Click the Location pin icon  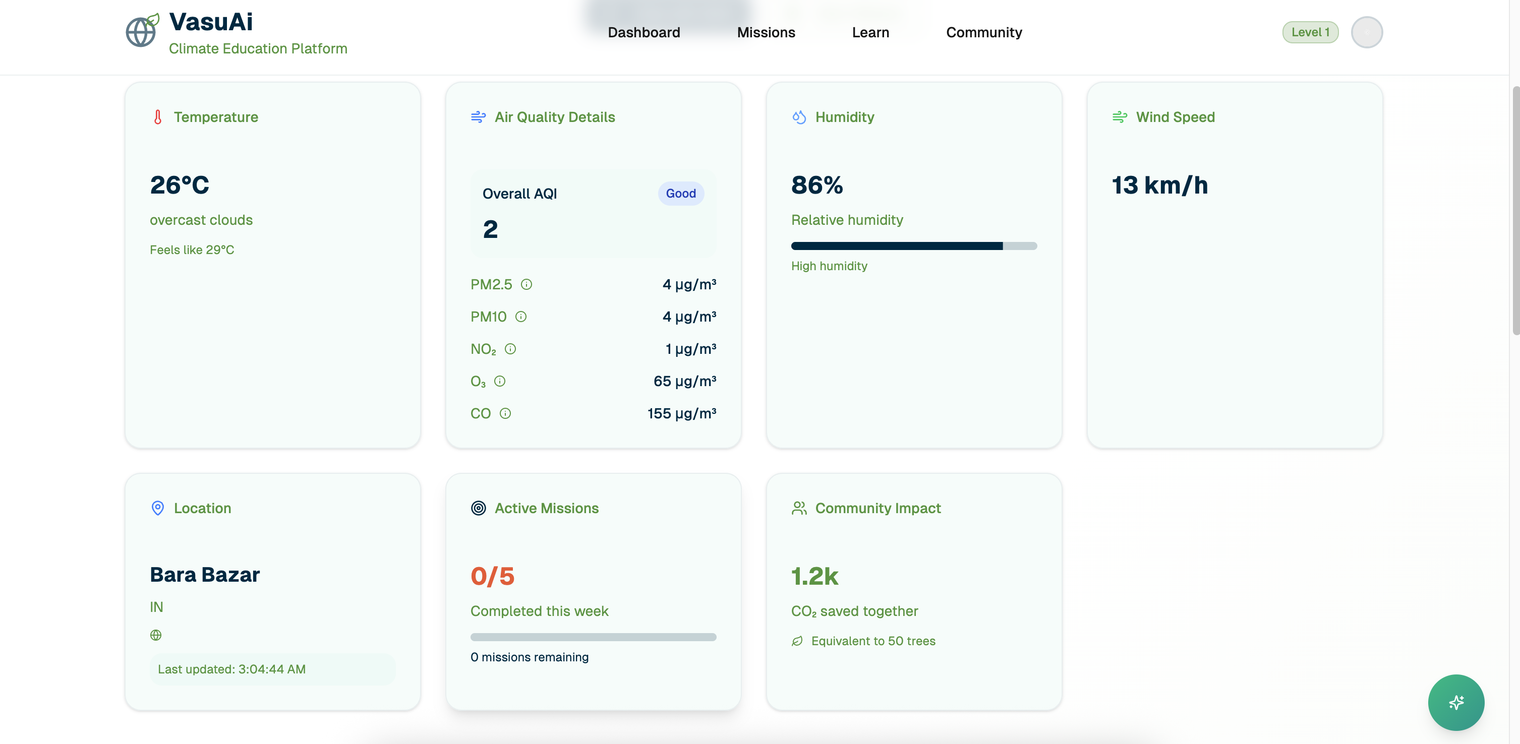tap(157, 508)
